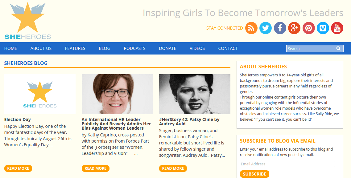This screenshot has width=351, height=178.
Task: Open the Pinterest social icon
Action: 308,28
